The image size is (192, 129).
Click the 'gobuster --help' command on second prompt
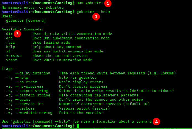pos(93,12)
